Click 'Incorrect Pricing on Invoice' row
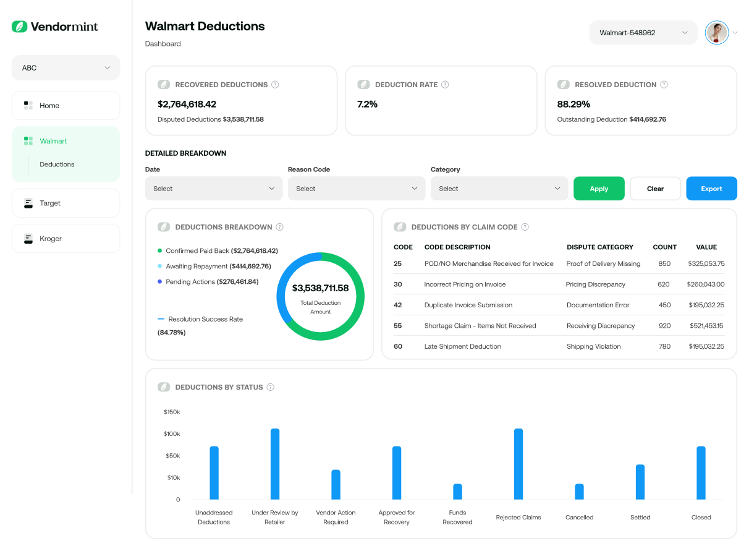Screen dimensions: 749x546 [x=559, y=284]
